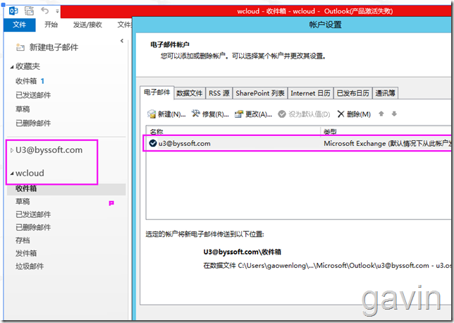This screenshot has width=454, height=323.
Task: Click the Outlook application icon in title bar
Action: [13, 11]
